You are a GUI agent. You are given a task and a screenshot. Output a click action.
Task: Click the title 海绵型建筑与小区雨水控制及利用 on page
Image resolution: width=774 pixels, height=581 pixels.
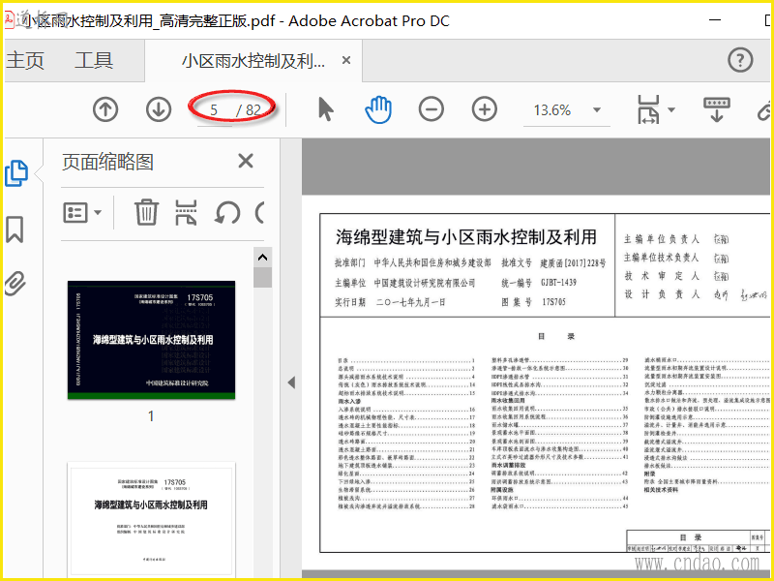pos(466,237)
